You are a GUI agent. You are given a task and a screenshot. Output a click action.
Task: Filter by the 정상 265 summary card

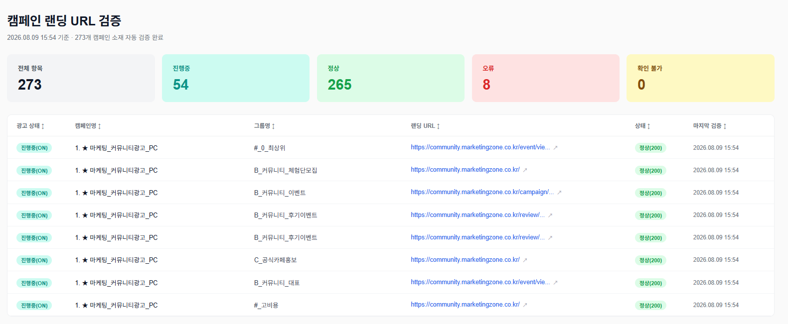(x=391, y=78)
